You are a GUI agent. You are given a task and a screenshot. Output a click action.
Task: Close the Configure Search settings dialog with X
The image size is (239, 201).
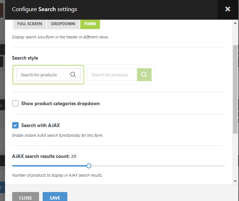pyautogui.click(x=228, y=9)
